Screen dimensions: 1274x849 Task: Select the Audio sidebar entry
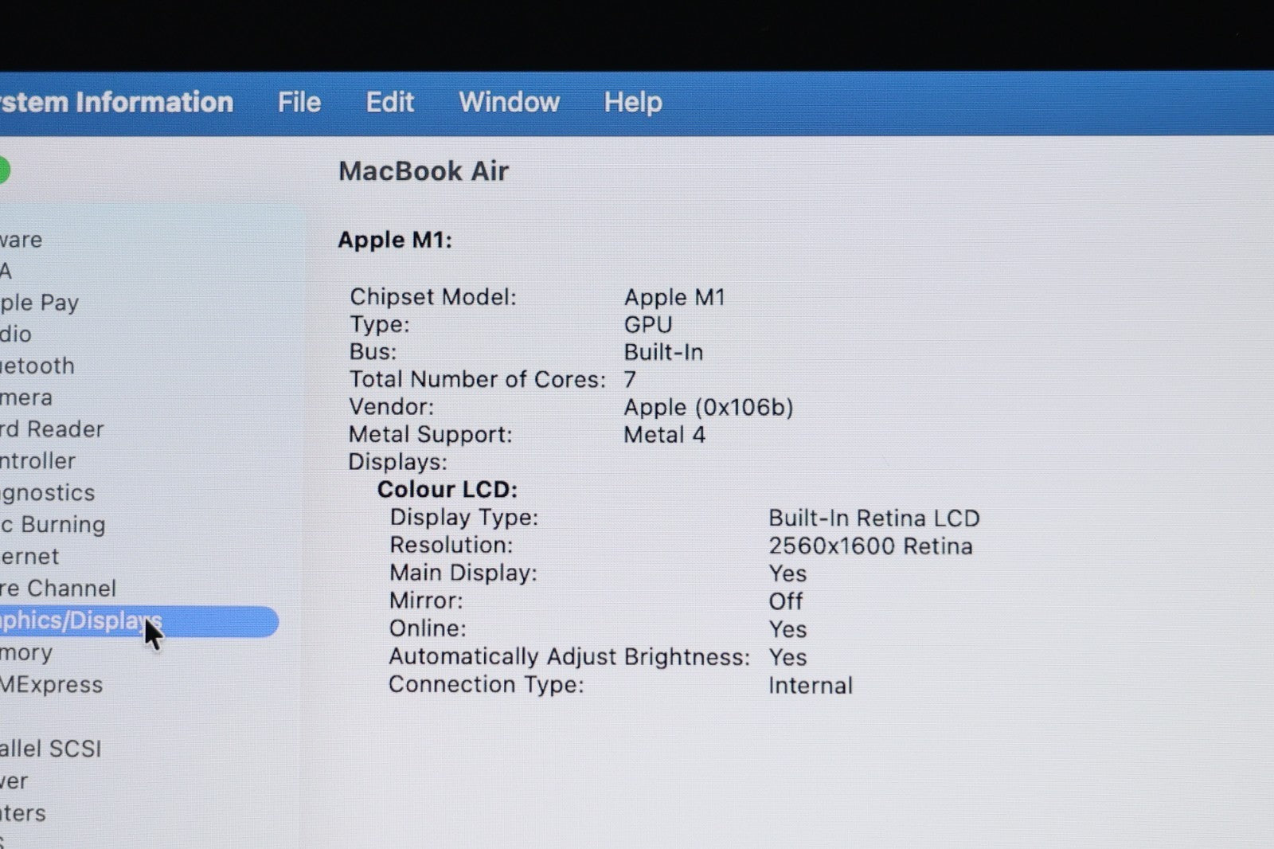point(16,335)
